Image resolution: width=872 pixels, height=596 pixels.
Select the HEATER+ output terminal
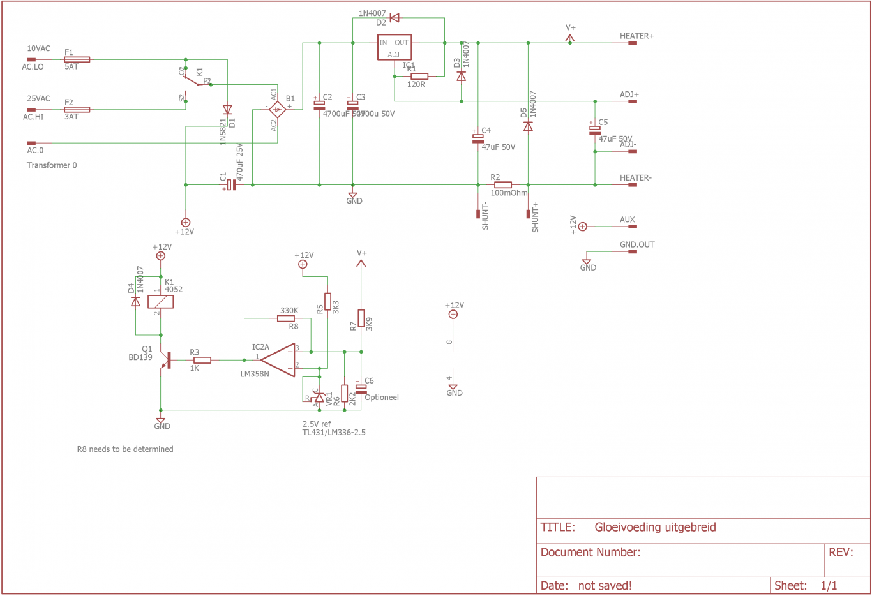click(632, 43)
